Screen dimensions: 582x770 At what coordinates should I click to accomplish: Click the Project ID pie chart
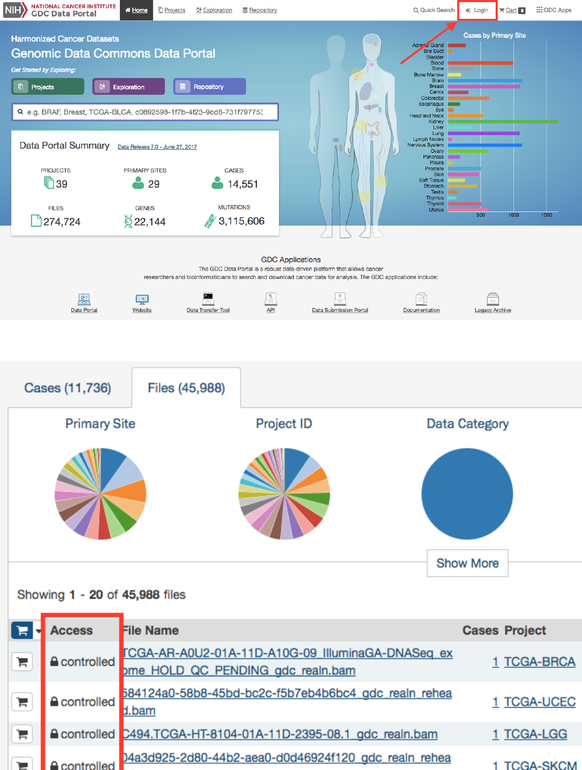tap(284, 494)
